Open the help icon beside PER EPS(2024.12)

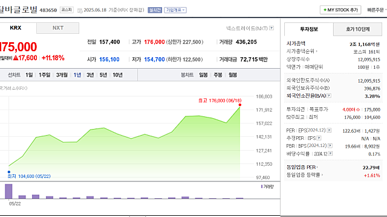pos(329,130)
